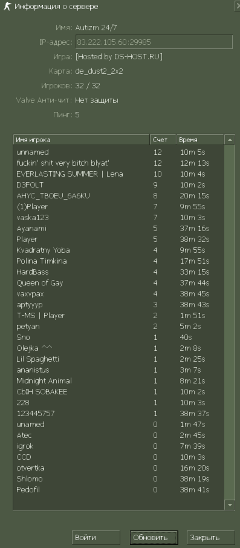Click the Counter-Strike icon in title bar
This screenshot has height=548, width=240.
pyautogui.click(x=7, y=6)
